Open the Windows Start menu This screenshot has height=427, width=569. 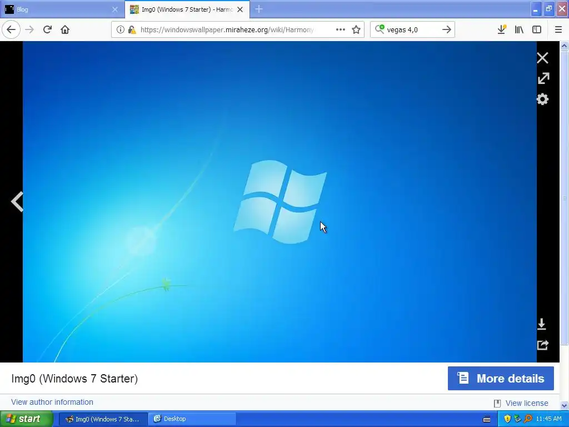coord(27,419)
